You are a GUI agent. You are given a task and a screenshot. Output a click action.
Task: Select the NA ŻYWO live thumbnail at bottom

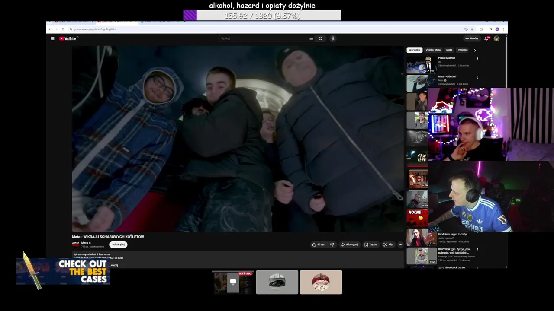[x=233, y=282]
